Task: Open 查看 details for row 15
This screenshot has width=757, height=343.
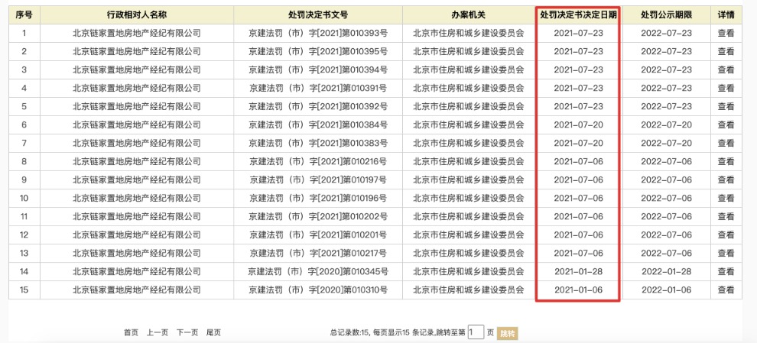Action: tap(726, 290)
